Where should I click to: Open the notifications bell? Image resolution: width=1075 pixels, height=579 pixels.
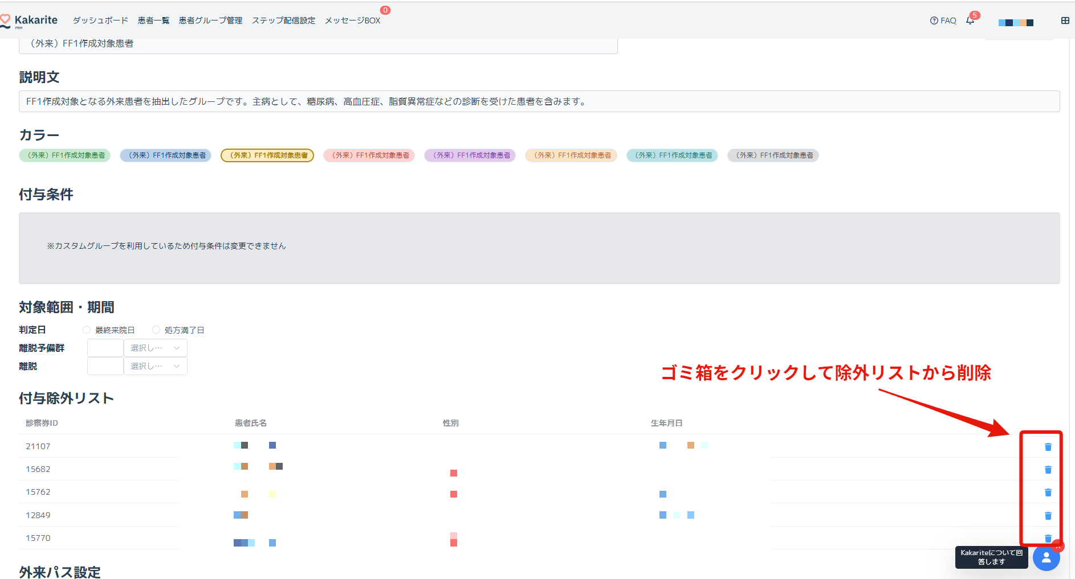click(970, 20)
